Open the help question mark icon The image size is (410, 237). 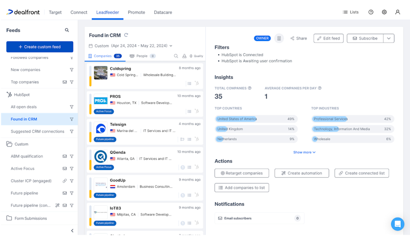(371, 12)
